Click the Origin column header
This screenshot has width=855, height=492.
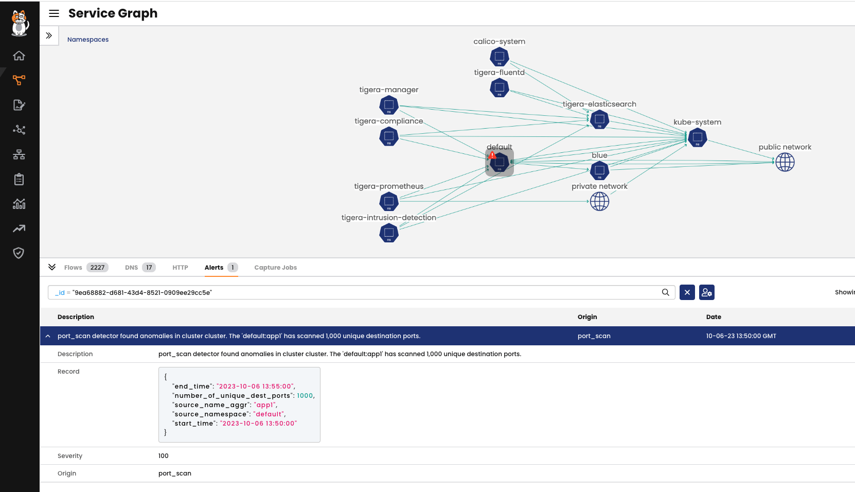(587, 317)
